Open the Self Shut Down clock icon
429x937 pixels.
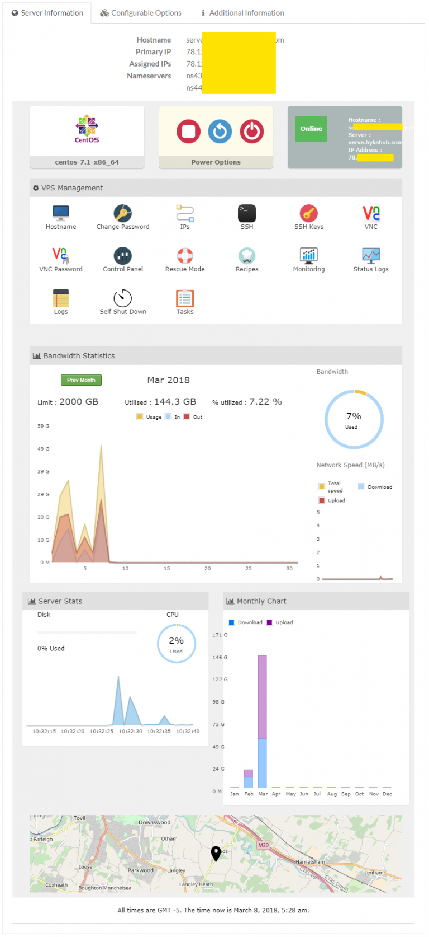click(x=123, y=298)
